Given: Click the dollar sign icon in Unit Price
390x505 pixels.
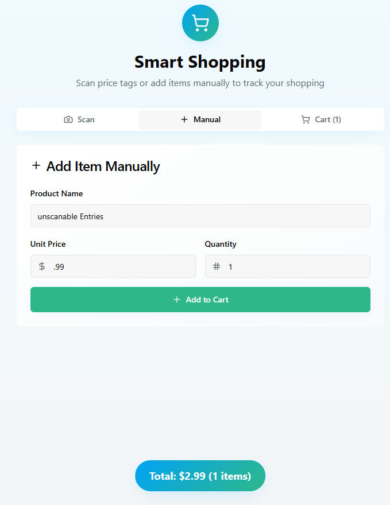Looking at the screenshot, I should click(x=42, y=266).
